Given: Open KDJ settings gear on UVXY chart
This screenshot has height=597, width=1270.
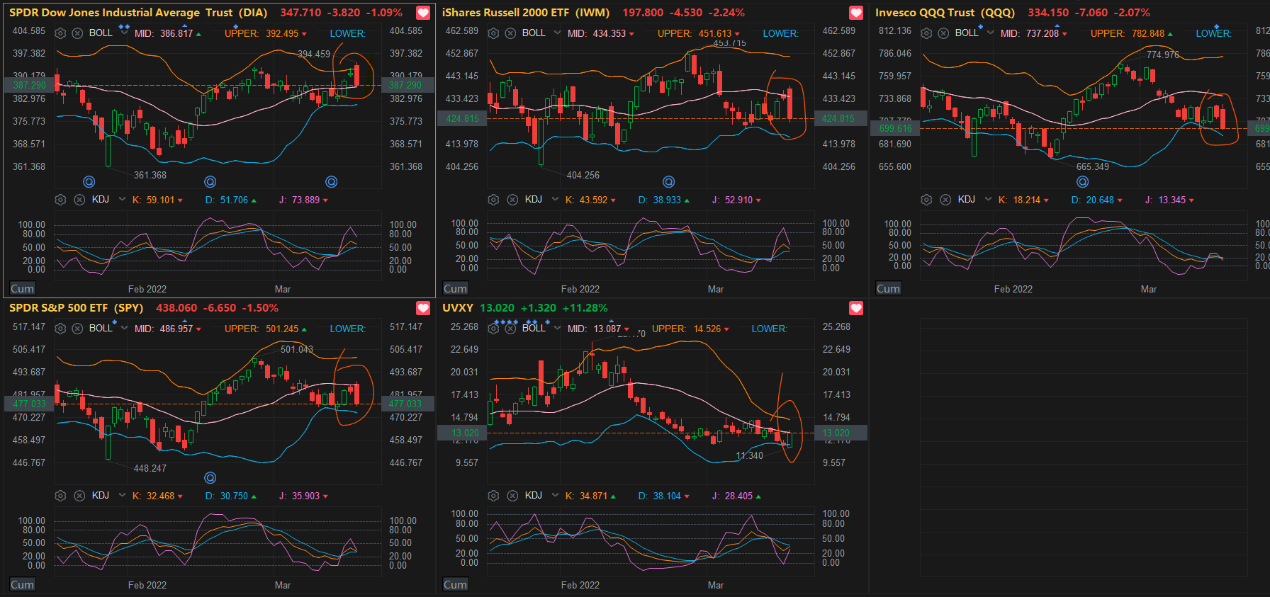Looking at the screenshot, I should pyautogui.click(x=494, y=496).
